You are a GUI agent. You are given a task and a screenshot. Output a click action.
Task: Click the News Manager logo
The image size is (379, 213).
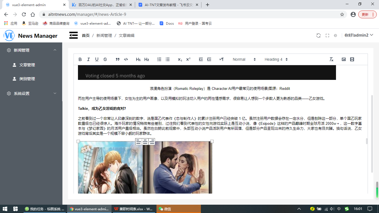click(31, 35)
